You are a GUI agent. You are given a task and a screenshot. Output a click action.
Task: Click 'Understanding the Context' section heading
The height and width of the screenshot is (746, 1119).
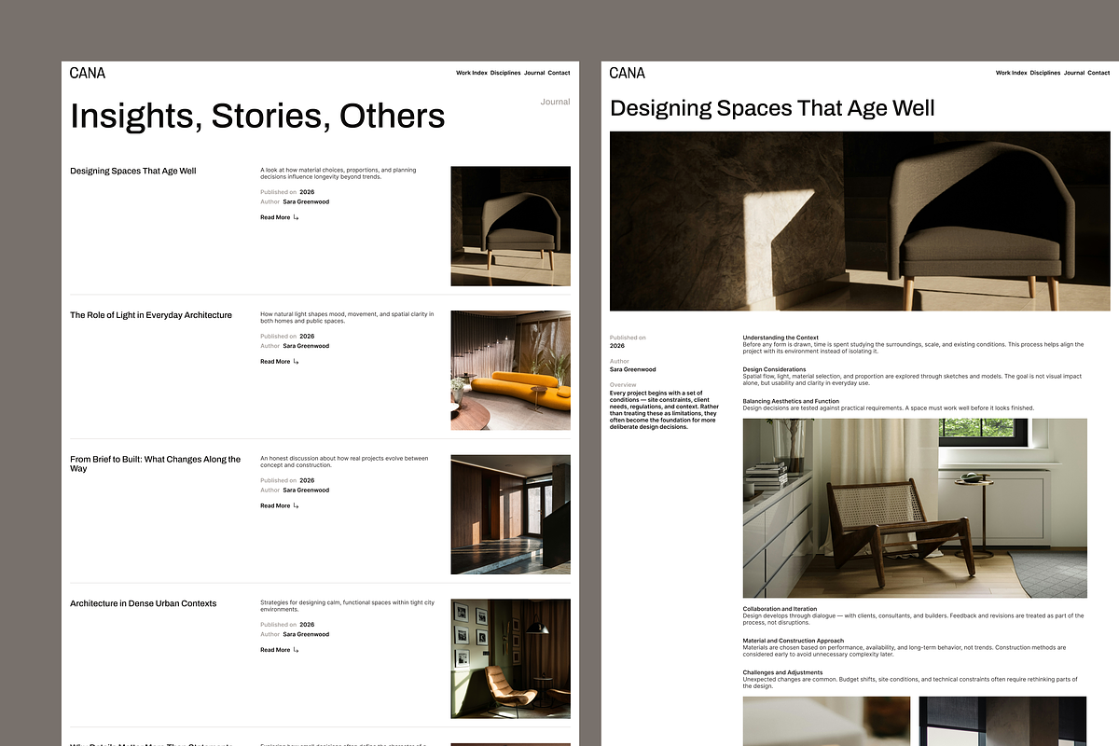click(781, 338)
